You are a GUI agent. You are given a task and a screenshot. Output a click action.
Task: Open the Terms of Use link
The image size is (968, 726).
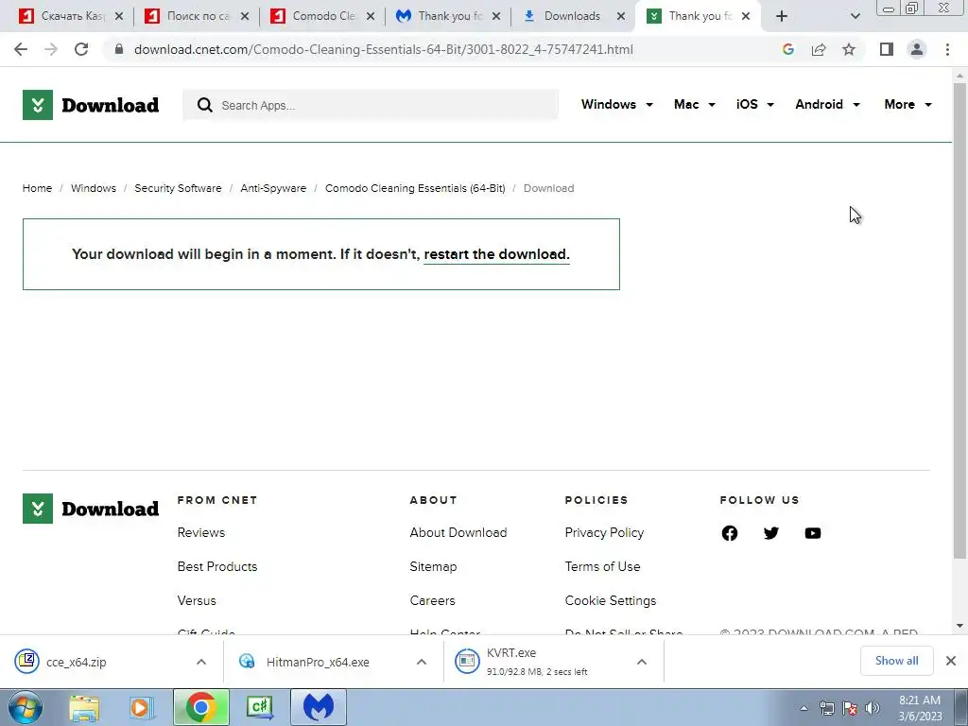(x=602, y=567)
